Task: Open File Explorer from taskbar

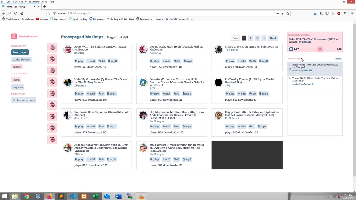Action: pyautogui.click(x=15, y=197)
